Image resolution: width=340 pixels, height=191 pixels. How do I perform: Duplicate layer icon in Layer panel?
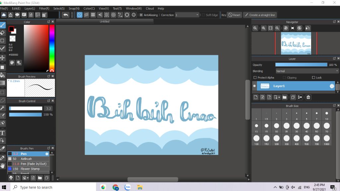293,97
